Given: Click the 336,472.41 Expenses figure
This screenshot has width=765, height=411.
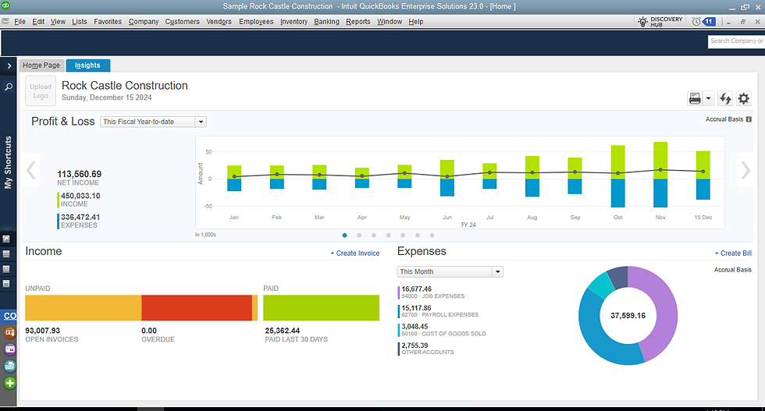Looking at the screenshot, I should pos(80,218).
